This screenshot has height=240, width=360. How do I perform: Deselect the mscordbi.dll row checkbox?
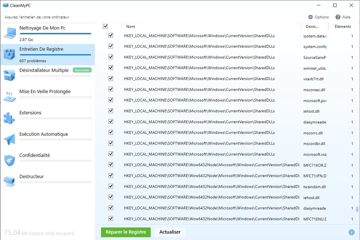point(111,143)
